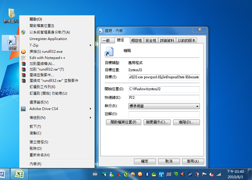Confirm with the 確定 button

[145, 162]
